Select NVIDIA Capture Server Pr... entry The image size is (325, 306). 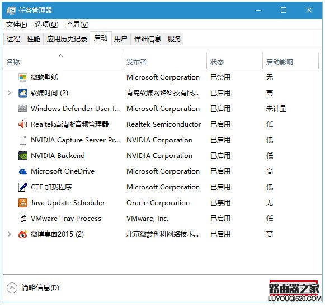(x=76, y=140)
